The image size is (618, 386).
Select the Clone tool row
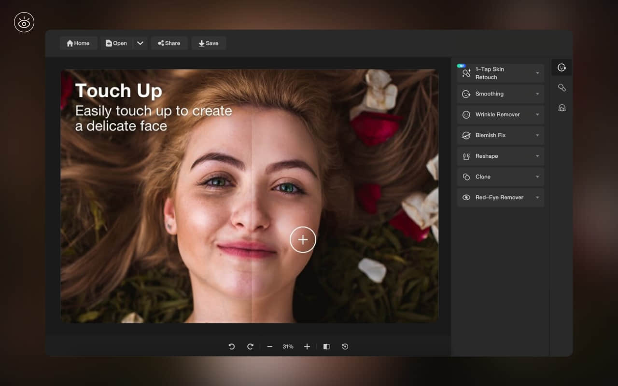pyautogui.click(x=500, y=177)
